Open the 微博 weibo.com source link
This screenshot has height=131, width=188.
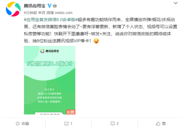click(x=60, y=13)
